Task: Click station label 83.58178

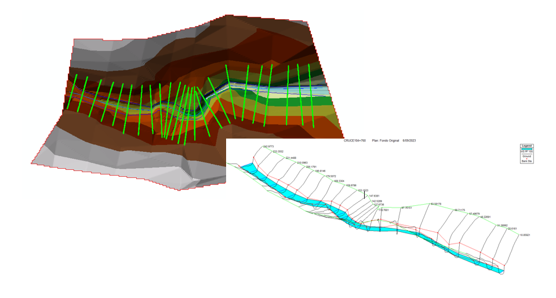Action: [438, 204]
